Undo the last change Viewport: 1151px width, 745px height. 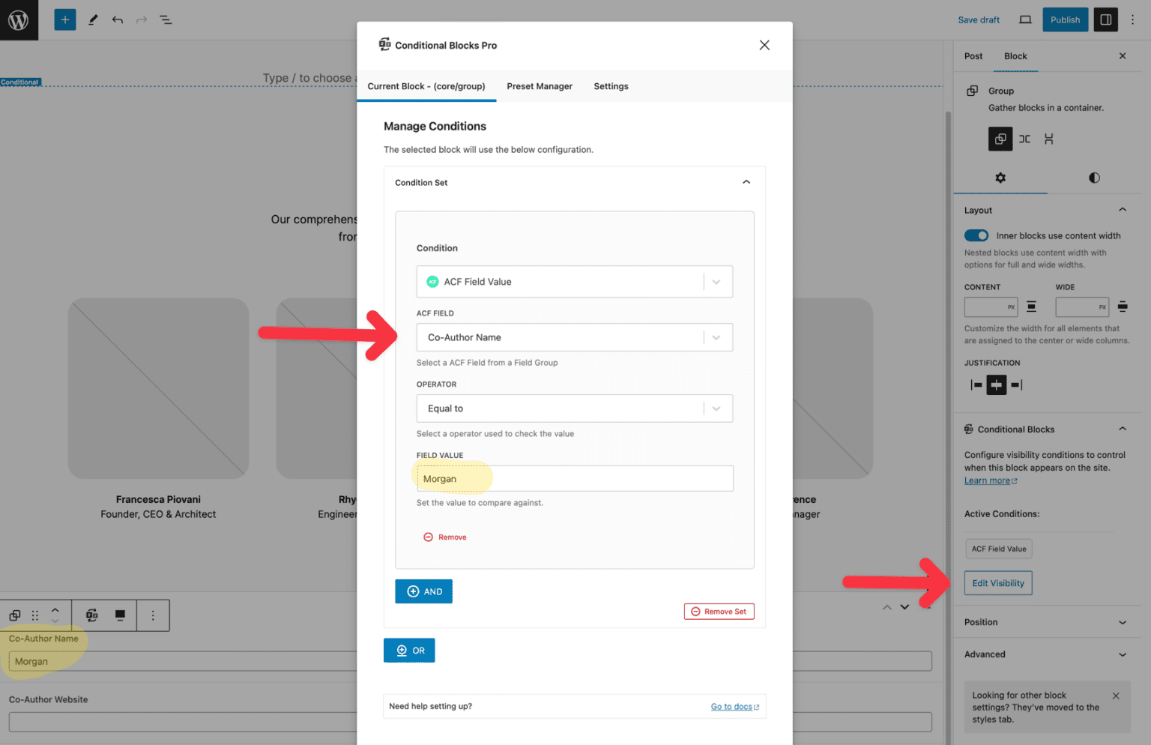tap(118, 19)
